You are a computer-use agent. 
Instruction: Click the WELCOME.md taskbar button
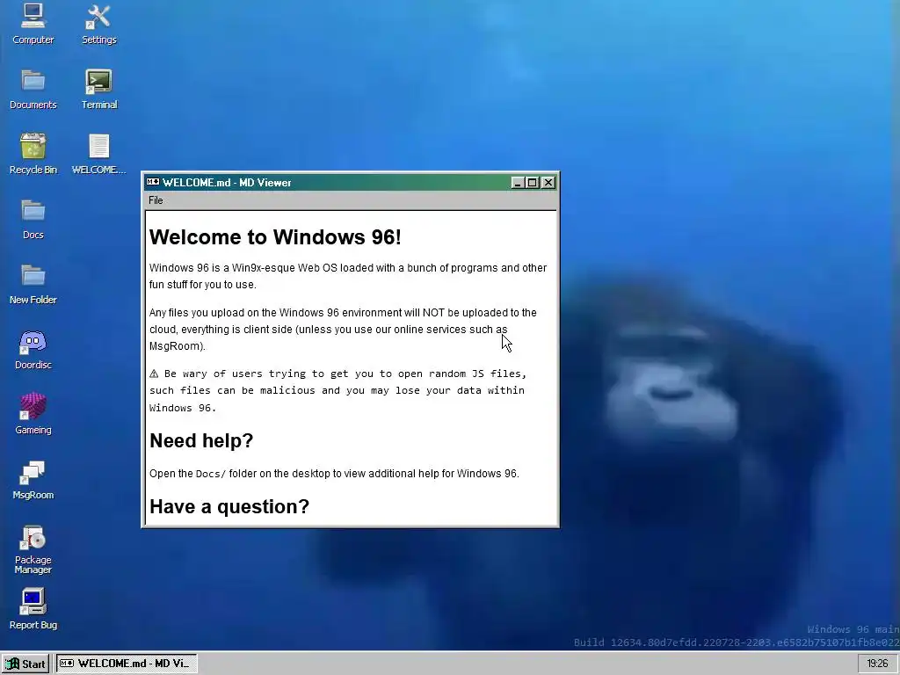127,664
